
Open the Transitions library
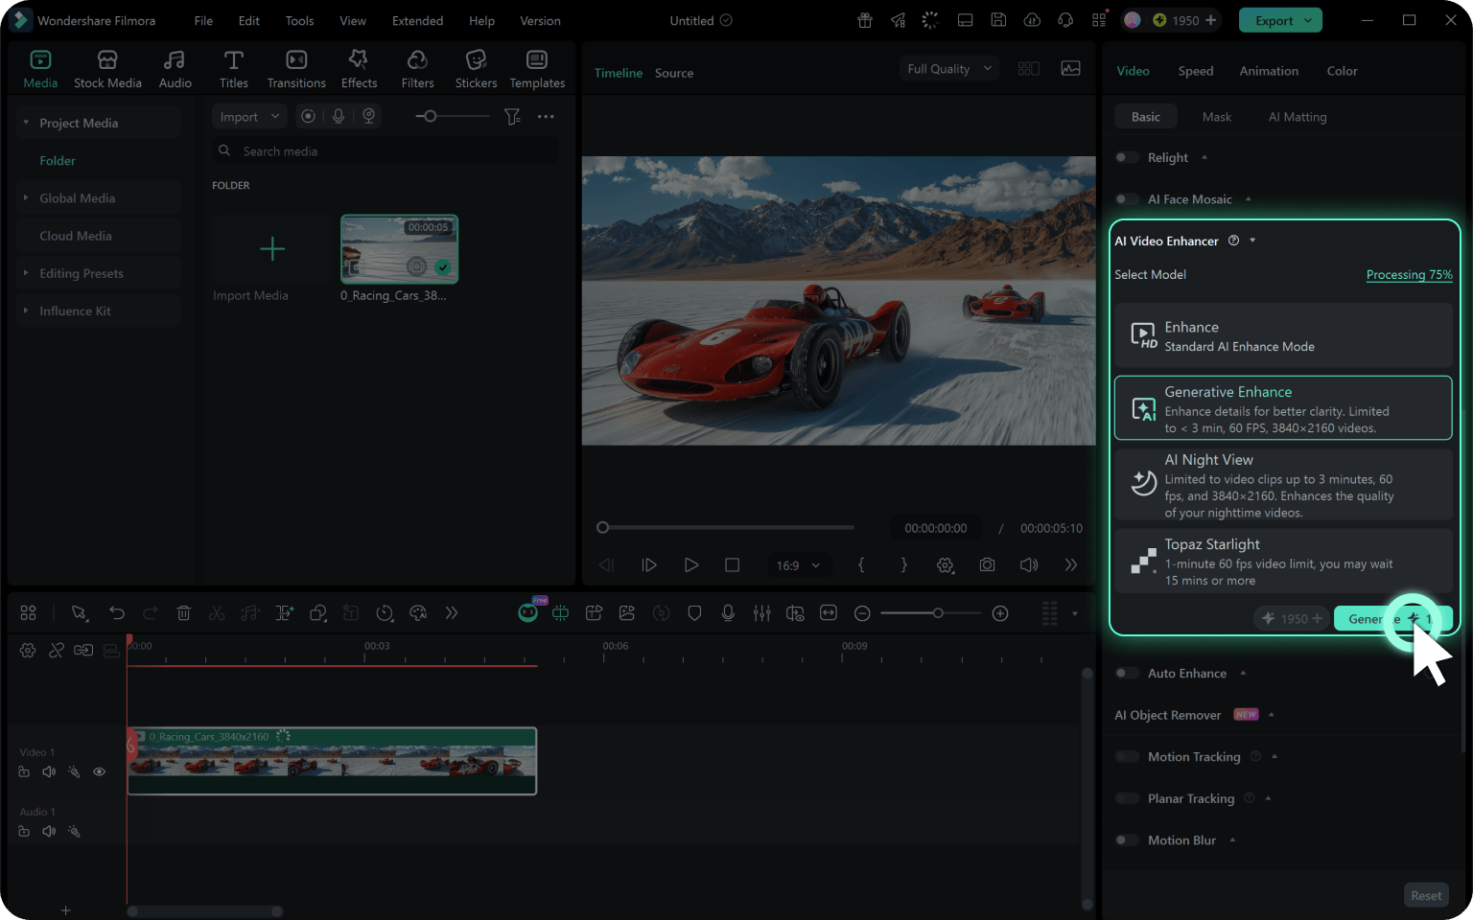coord(296,70)
